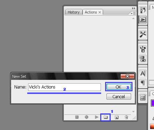
Task: Open the Character panel A icon
Action: pyautogui.click(x=143, y=73)
